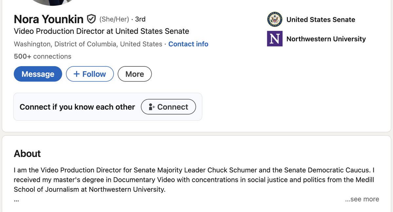
Task: Click the 500+ connections count
Action: click(42, 56)
